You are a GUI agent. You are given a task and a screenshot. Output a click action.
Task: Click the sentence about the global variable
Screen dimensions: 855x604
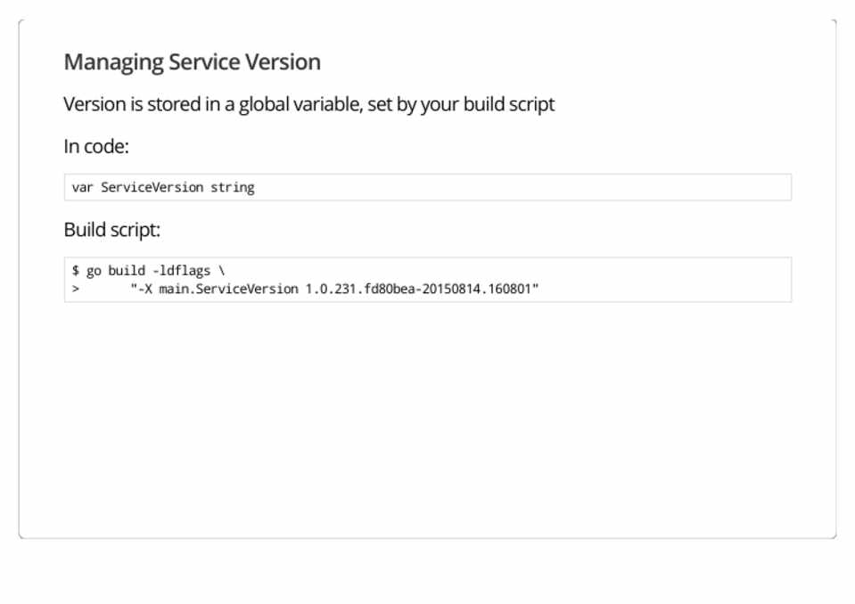coord(308,104)
